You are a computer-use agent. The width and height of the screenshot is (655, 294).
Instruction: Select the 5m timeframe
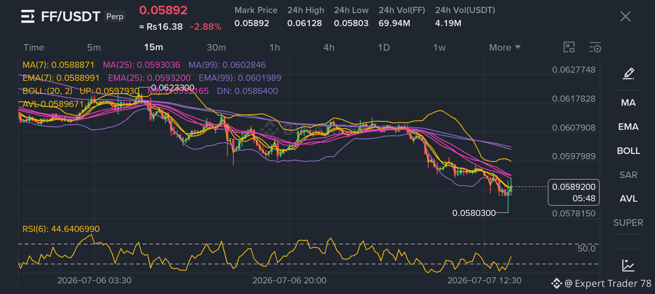(94, 47)
